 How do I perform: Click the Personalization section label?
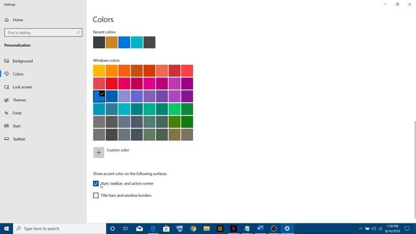pyautogui.click(x=18, y=45)
